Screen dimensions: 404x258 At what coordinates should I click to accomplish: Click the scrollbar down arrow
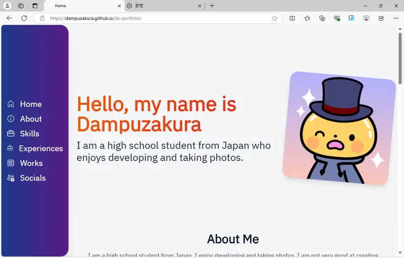click(x=400, y=253)
